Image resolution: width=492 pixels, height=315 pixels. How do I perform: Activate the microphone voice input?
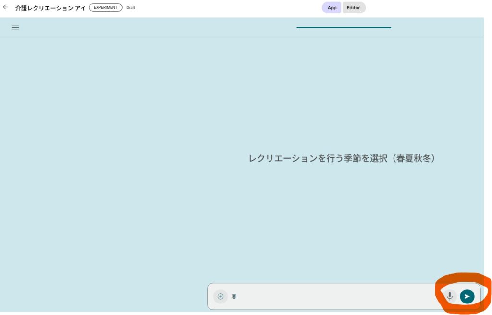pyautogui.click(x=450, y=296)
